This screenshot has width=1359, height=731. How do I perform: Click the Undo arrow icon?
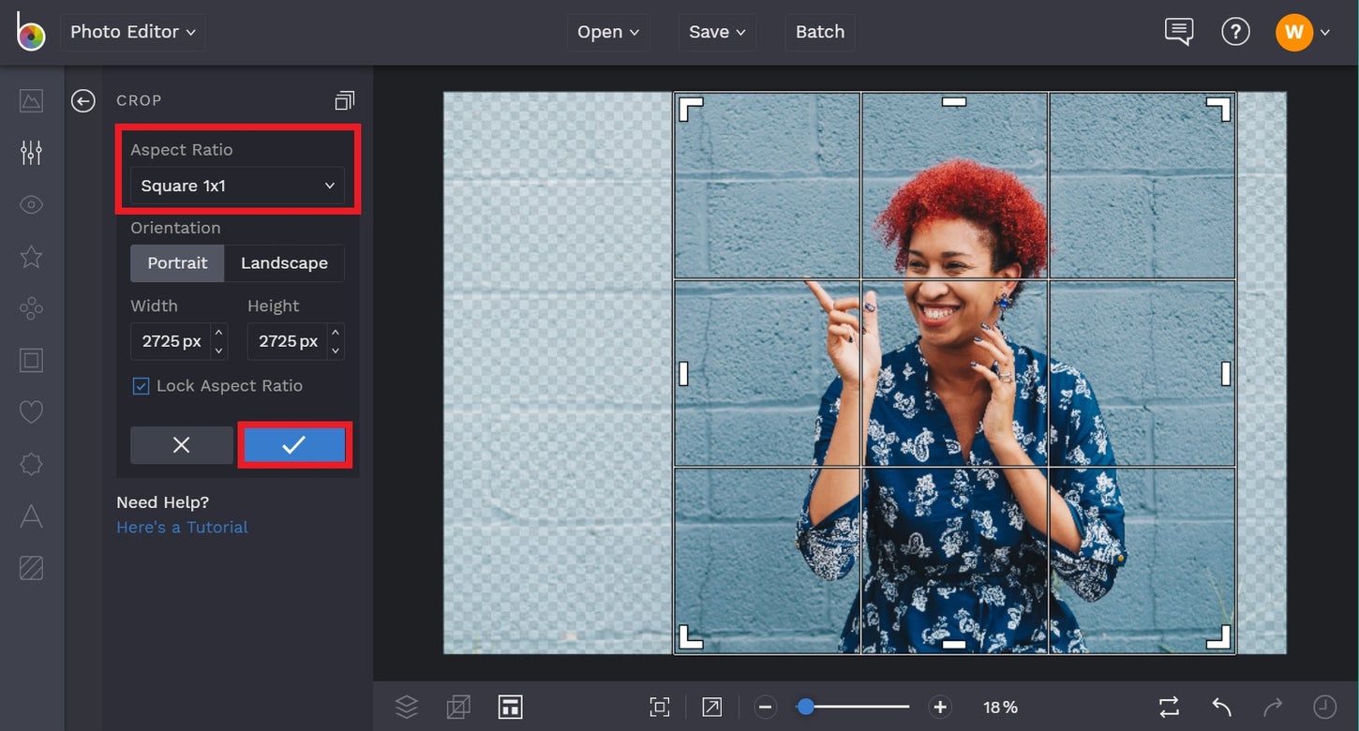click(x=1221, y=707)
